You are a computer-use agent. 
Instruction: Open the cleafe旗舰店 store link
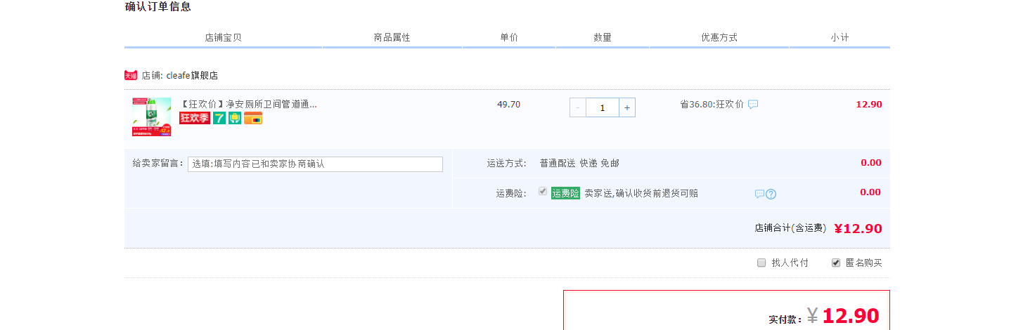click(192, 75)
